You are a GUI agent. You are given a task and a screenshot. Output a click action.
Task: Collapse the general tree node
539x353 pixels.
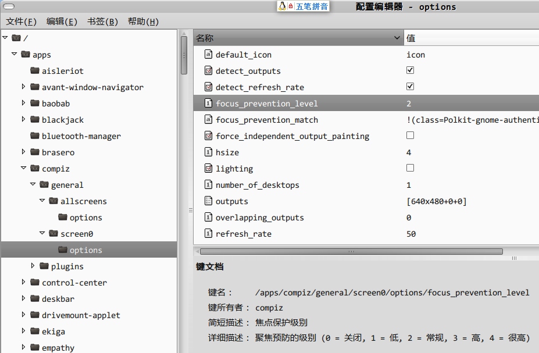(33, 184)
